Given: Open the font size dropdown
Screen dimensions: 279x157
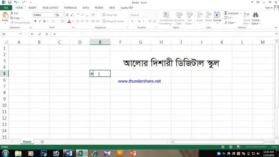Looking at the screenshot, I should (x=63, y=15).
